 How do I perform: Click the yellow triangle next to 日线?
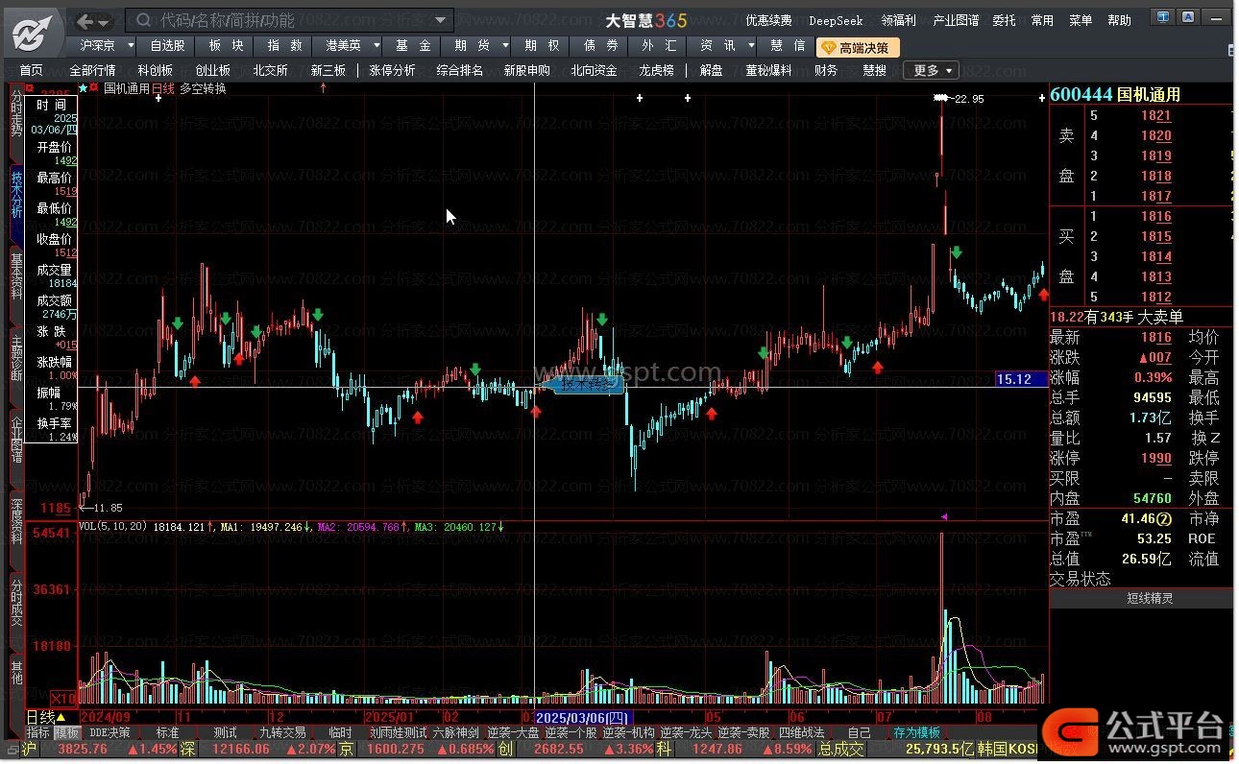[x=61, y=718]
